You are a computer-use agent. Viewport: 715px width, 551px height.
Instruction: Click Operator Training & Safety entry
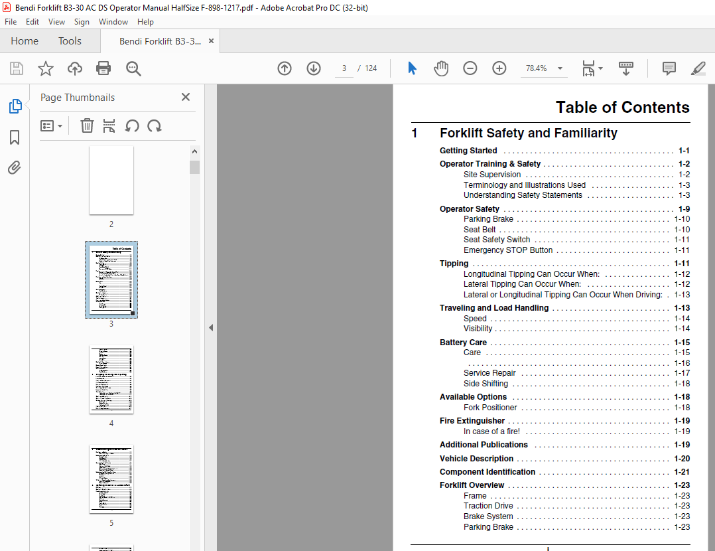coord(564,164)
